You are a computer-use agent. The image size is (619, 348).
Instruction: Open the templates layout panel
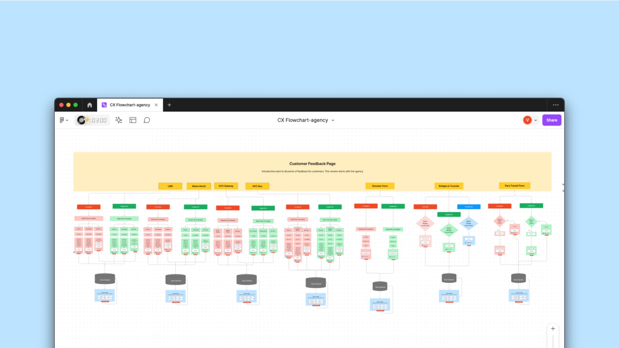133,120
